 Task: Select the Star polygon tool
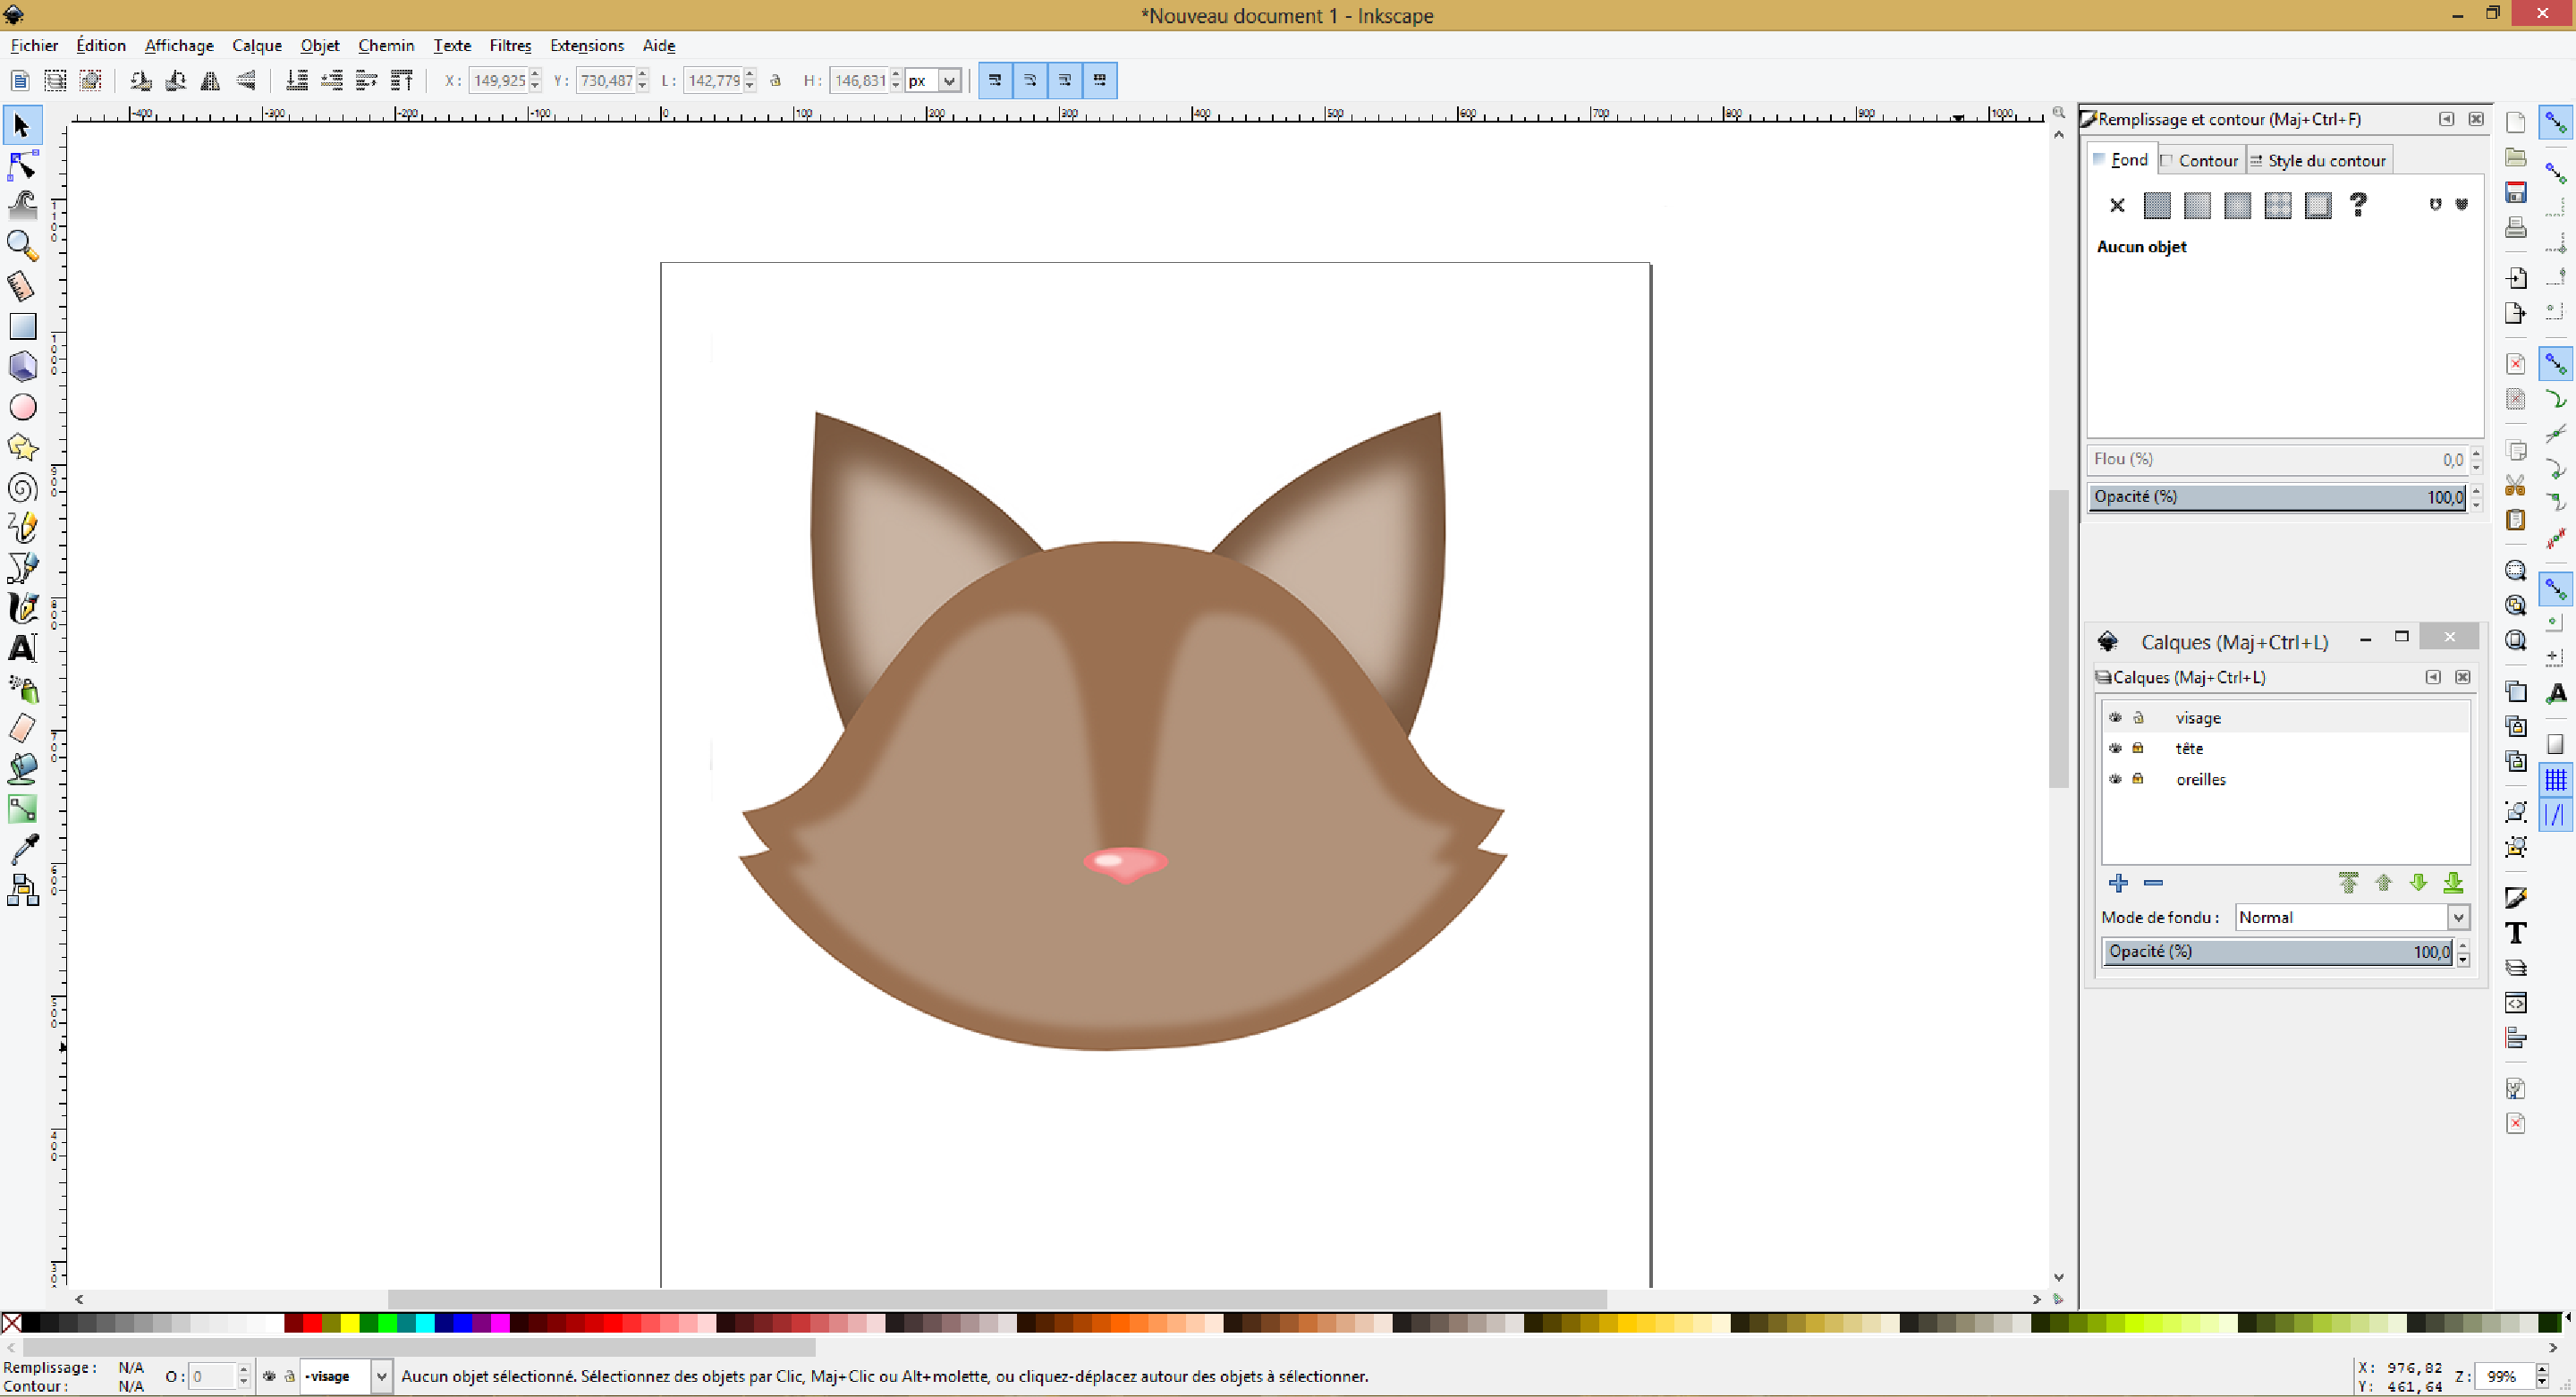point(22,447)
